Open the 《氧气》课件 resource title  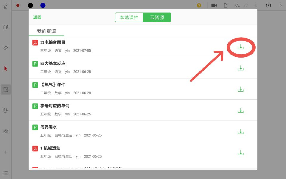point(53,85)
